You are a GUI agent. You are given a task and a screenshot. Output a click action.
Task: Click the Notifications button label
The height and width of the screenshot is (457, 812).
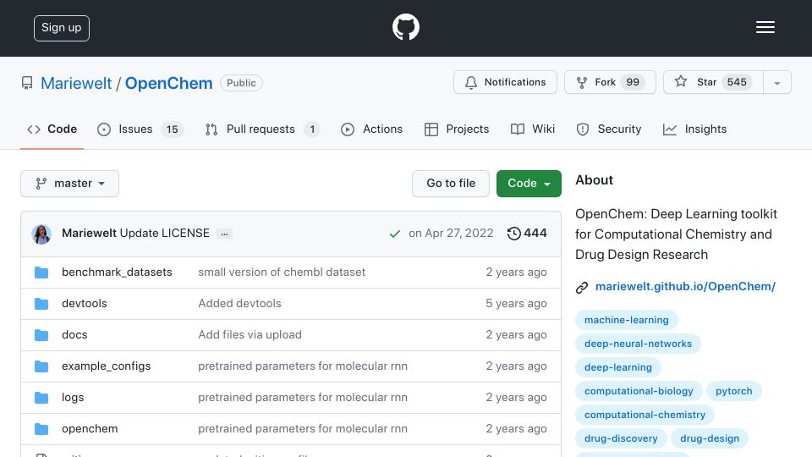pyautogui.click(x=515, y=82)
